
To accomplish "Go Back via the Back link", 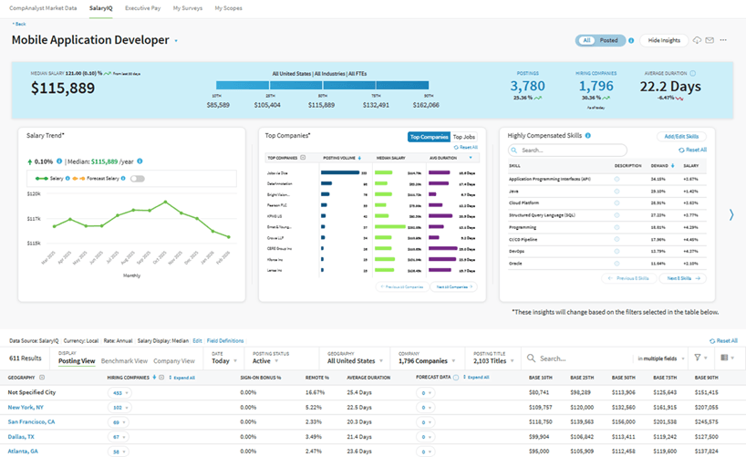I will 19,24.
